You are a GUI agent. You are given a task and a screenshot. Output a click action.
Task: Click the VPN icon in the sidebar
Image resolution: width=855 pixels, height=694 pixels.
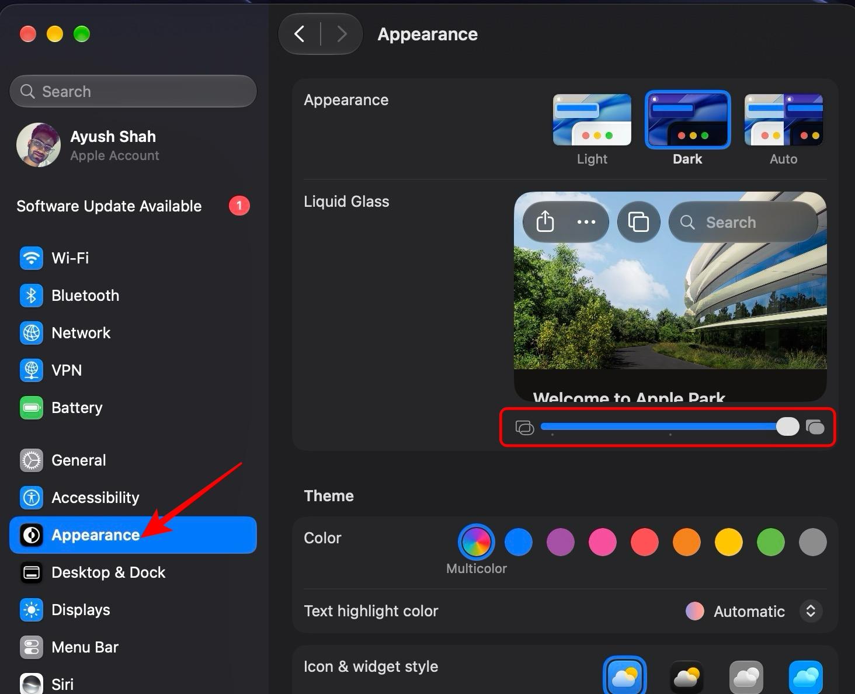pos(32,370)
